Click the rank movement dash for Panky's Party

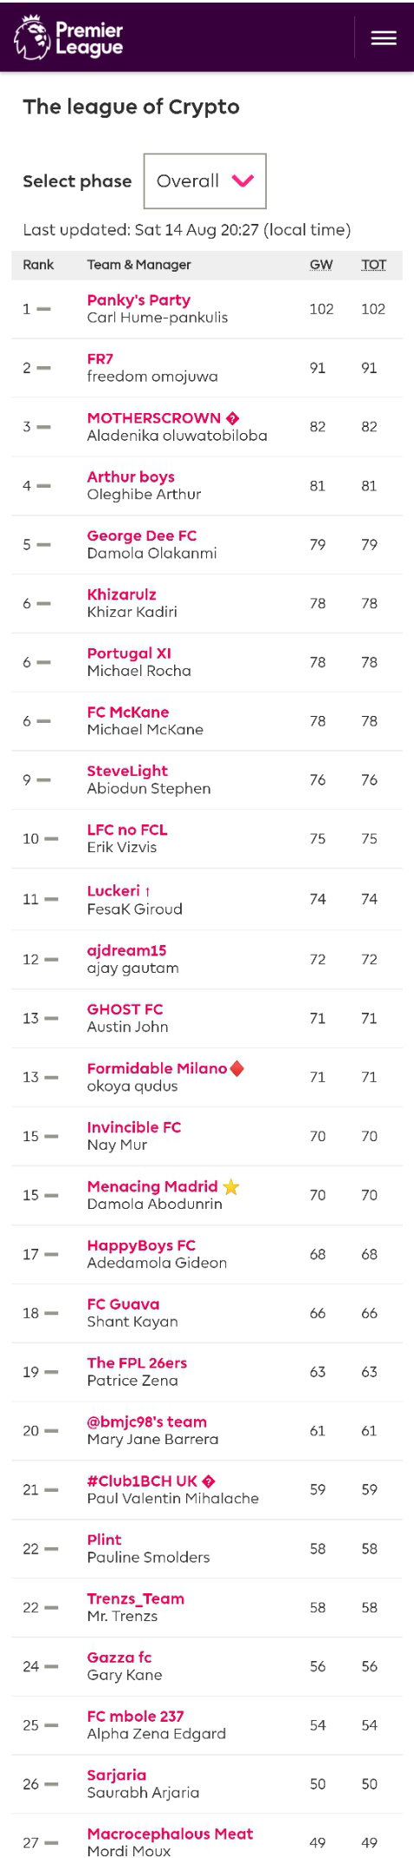[44, 309]
